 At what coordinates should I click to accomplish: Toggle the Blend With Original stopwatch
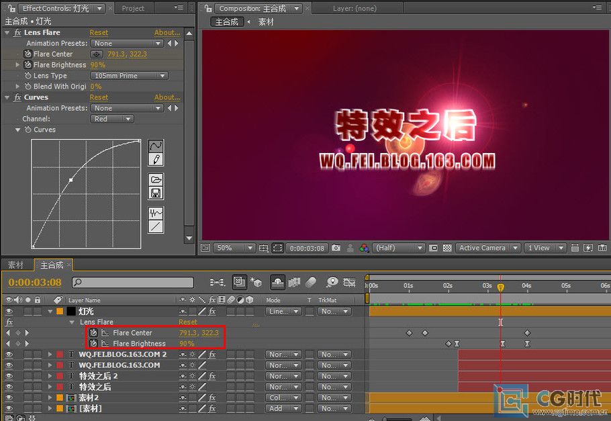click(x=28, y=87)
